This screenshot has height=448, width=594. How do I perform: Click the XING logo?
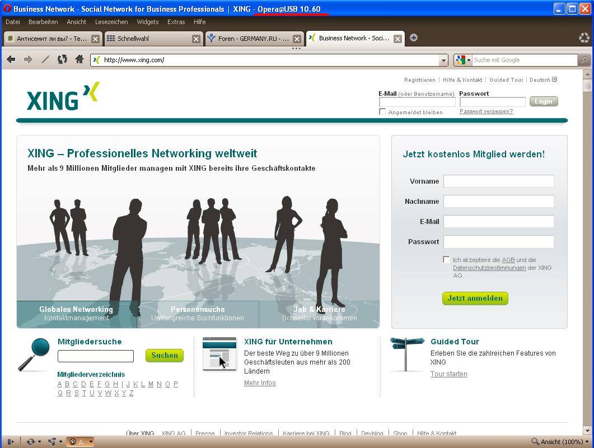pos(63,96)
